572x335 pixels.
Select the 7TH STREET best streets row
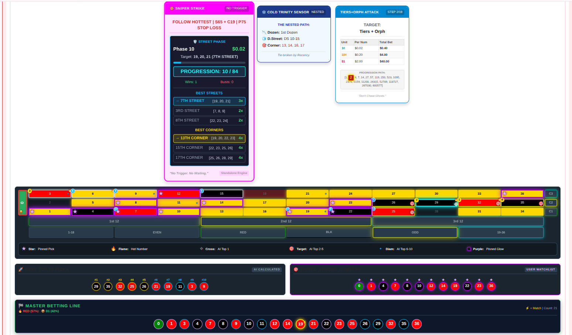pos(209,101)
